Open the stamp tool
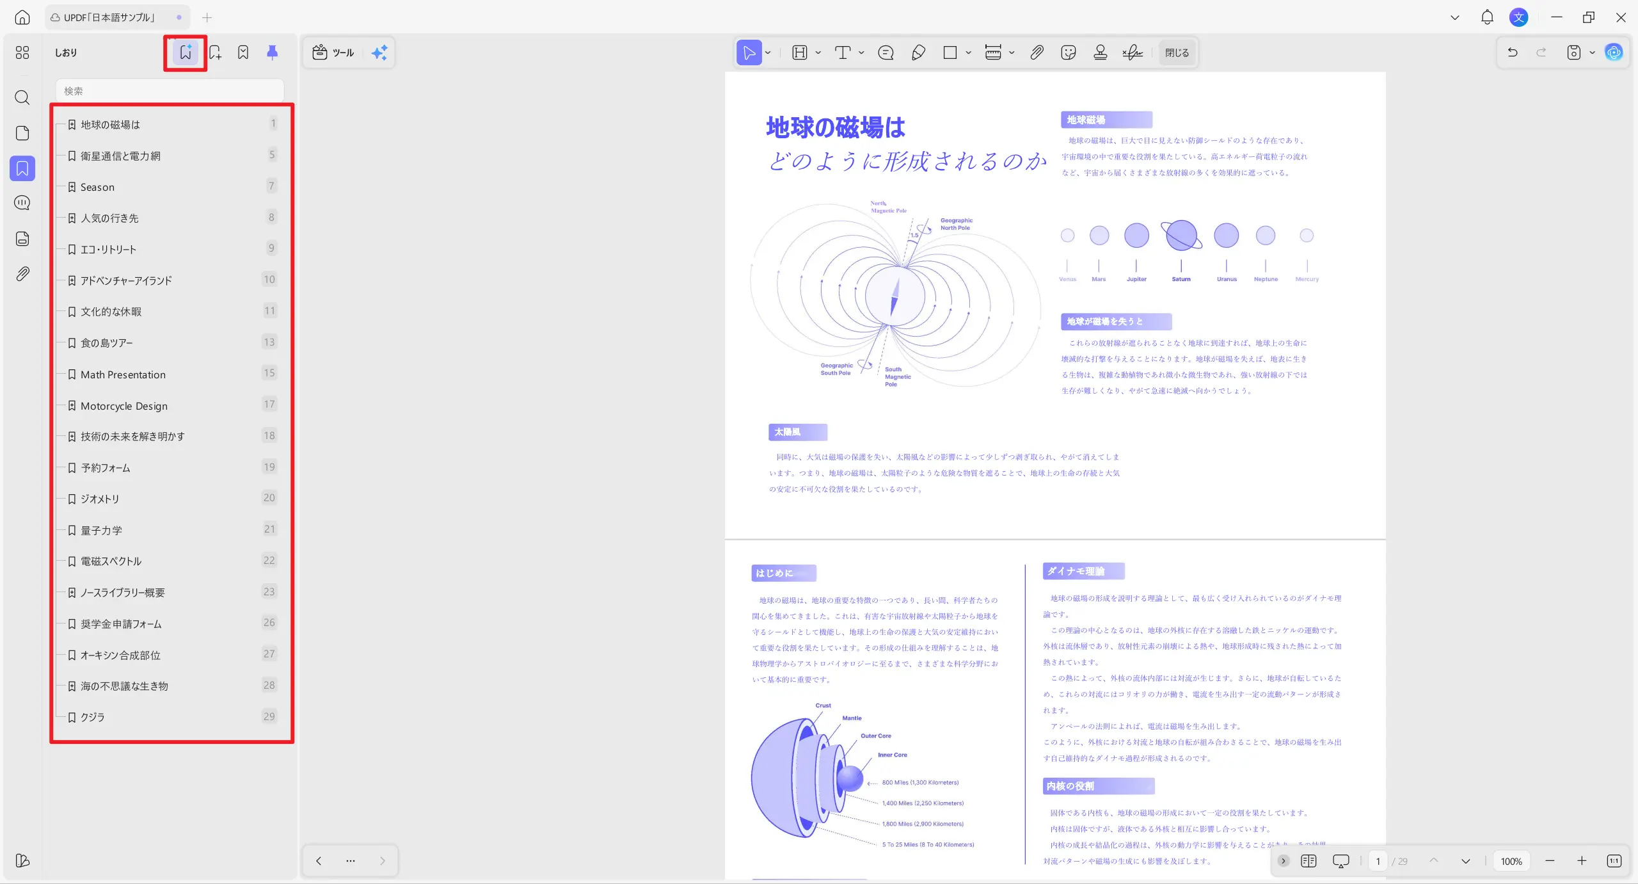Image resolution: width=1638 pixels, height=884 pixels. tap(1100, 52)
